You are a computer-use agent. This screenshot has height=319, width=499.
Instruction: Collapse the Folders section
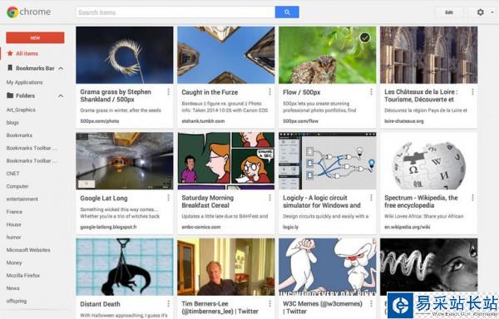61,96
